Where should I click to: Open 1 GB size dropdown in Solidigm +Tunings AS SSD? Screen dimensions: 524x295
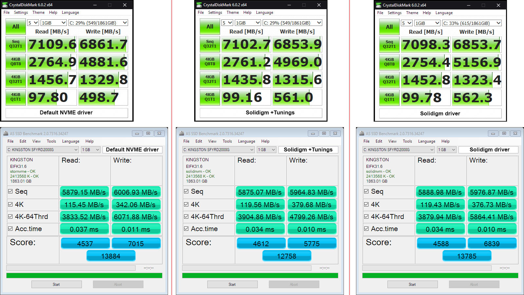point(266,149)
